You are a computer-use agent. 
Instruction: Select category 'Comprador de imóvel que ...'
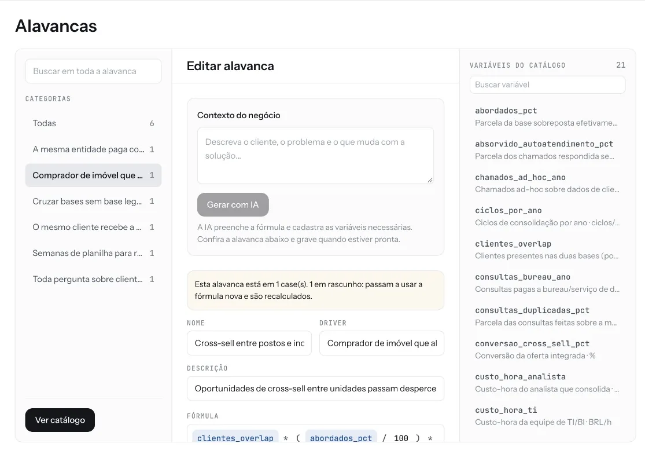click(x=93, y=175)
